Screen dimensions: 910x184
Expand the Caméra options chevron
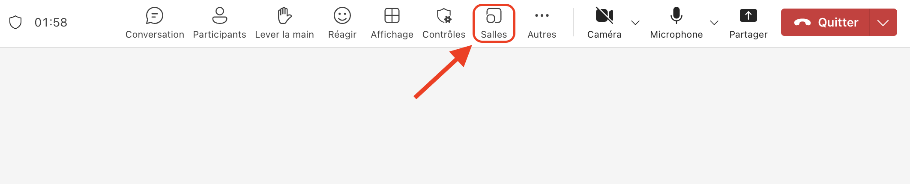[635, 23]
